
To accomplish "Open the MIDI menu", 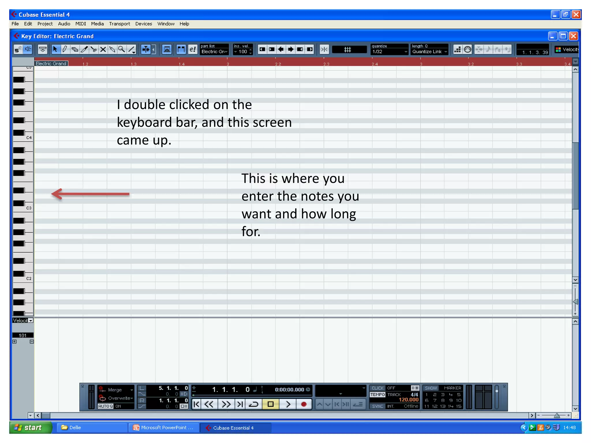I will click(x=81, y=24).
